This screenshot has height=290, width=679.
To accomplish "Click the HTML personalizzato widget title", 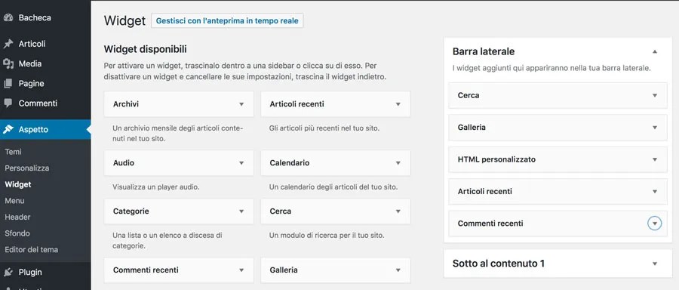I will 496,159.
